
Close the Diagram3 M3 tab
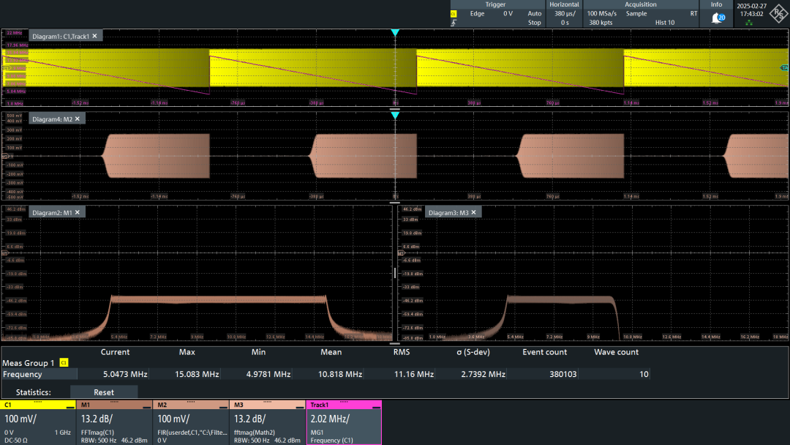[473, 212]
